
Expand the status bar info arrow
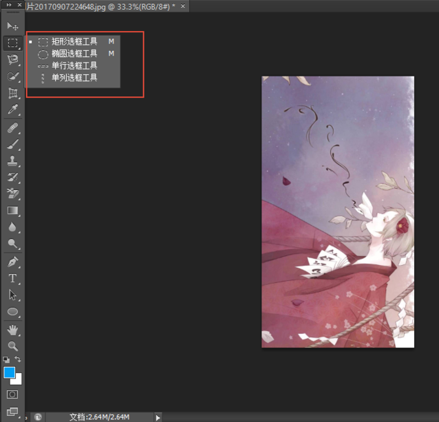(x=158, y=417)
